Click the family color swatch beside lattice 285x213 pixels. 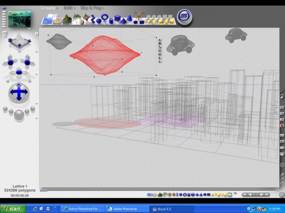160,43
